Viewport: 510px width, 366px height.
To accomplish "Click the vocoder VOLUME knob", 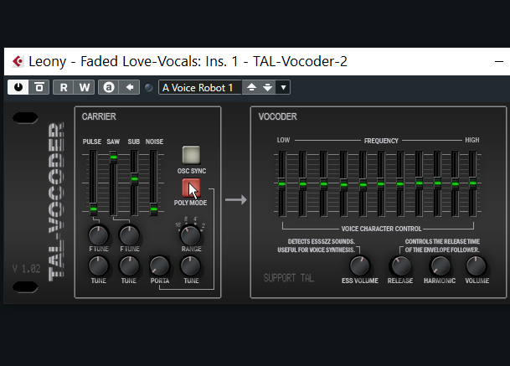I will click(x=477, y=265).
